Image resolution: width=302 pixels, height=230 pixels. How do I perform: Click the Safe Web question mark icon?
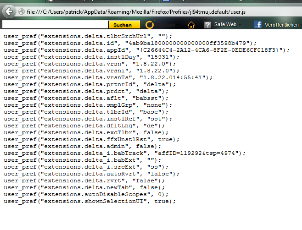(207, 25)
